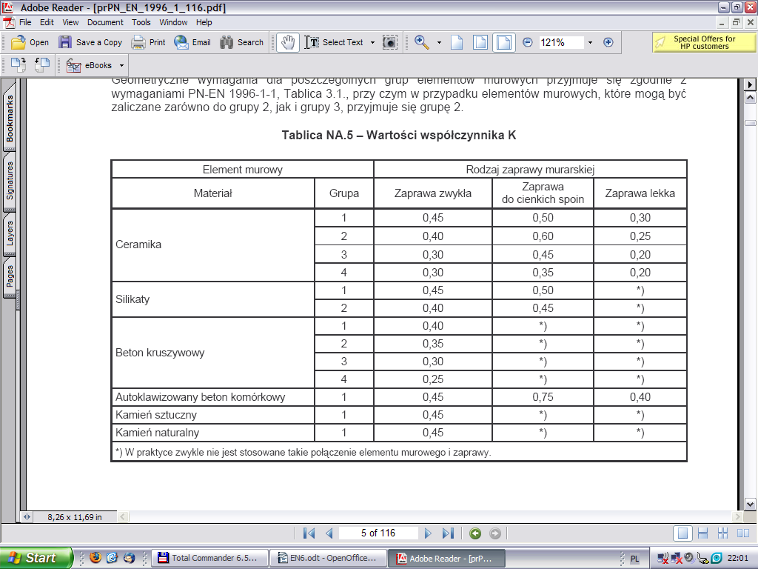Set Fit Width view
Viewport: 758px width, 569px height.
[x=503, y=42]
